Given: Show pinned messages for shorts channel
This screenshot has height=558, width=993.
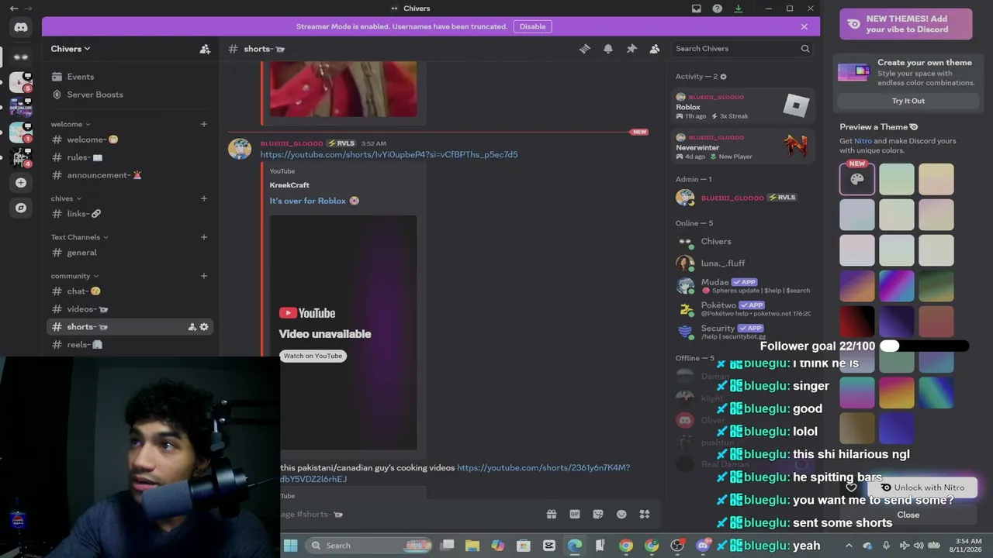Looking at the screenshot, I should pyautogui.click(x=631, y=49).
